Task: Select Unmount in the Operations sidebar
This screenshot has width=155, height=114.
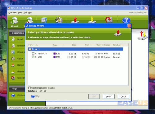Action: click(17, 46)
